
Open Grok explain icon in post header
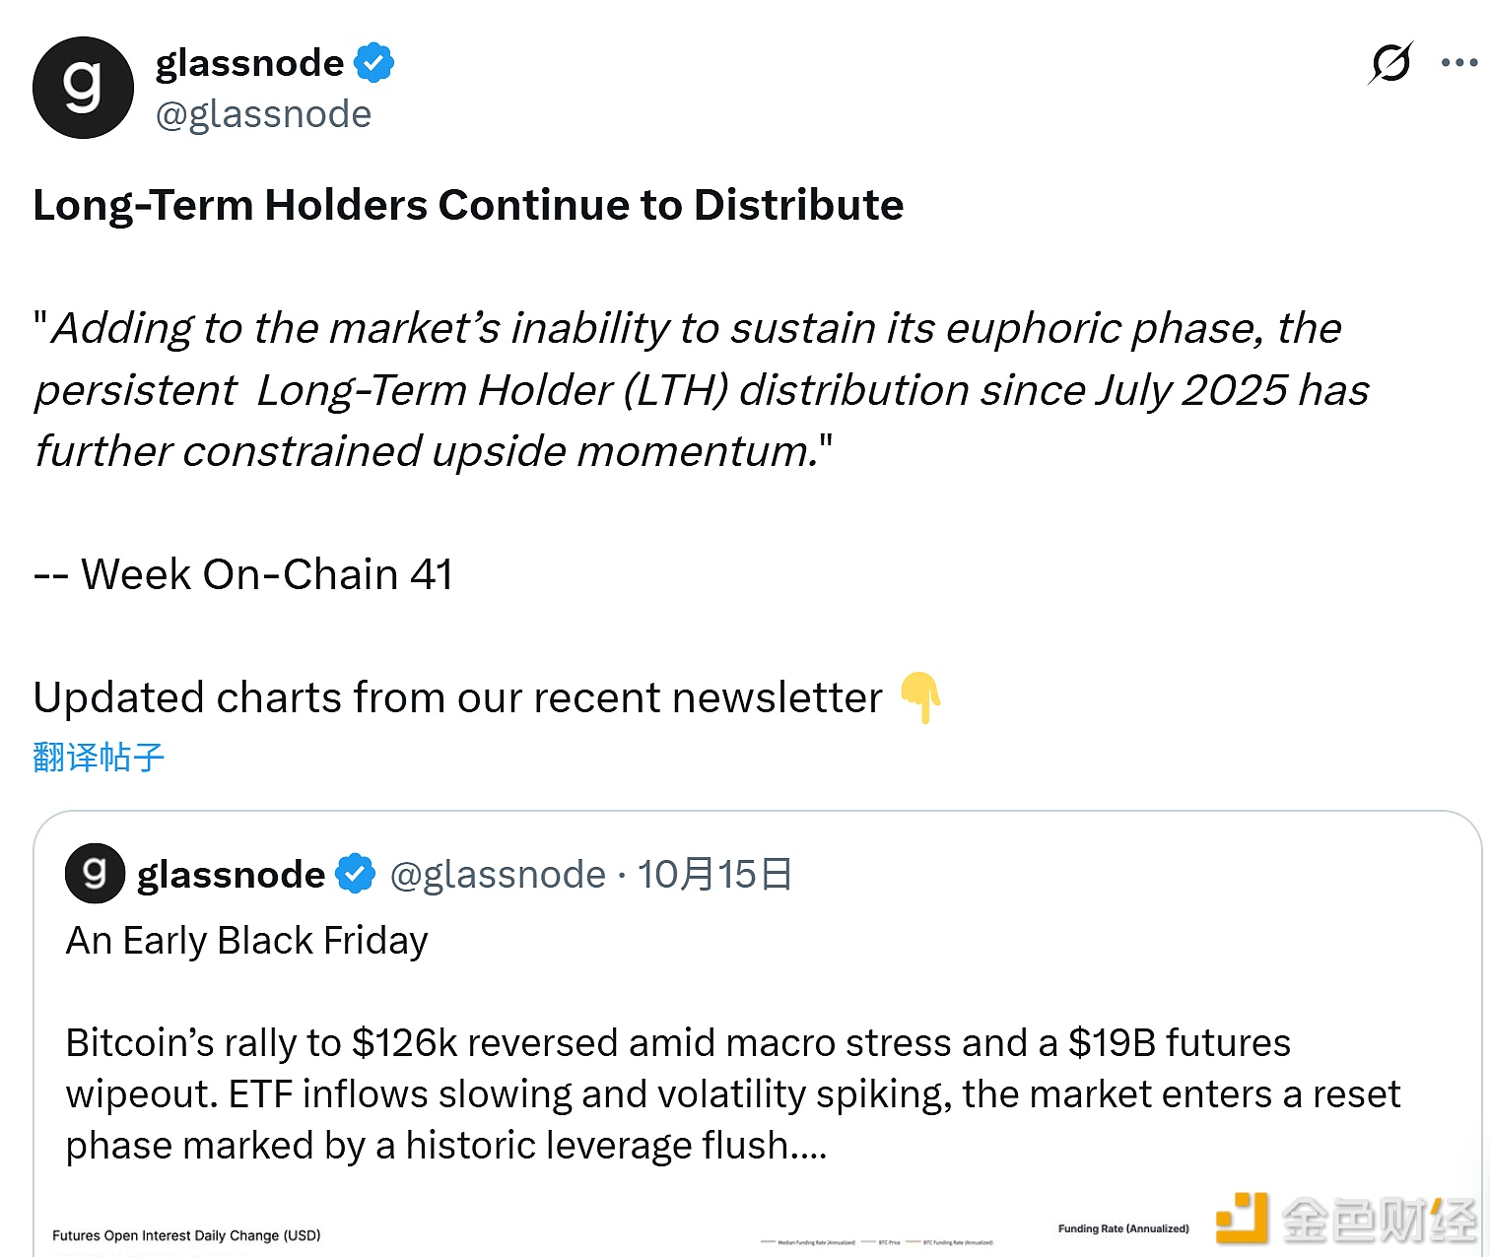click(1390, 63)
